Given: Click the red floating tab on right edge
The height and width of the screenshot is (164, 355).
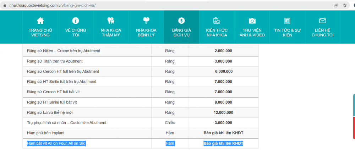Looking at the screenshot, I should (354, 128).
